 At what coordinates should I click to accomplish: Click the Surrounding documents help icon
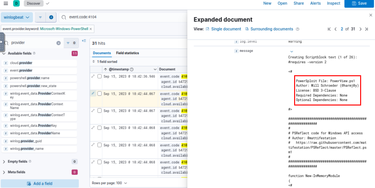pos(298,29)
